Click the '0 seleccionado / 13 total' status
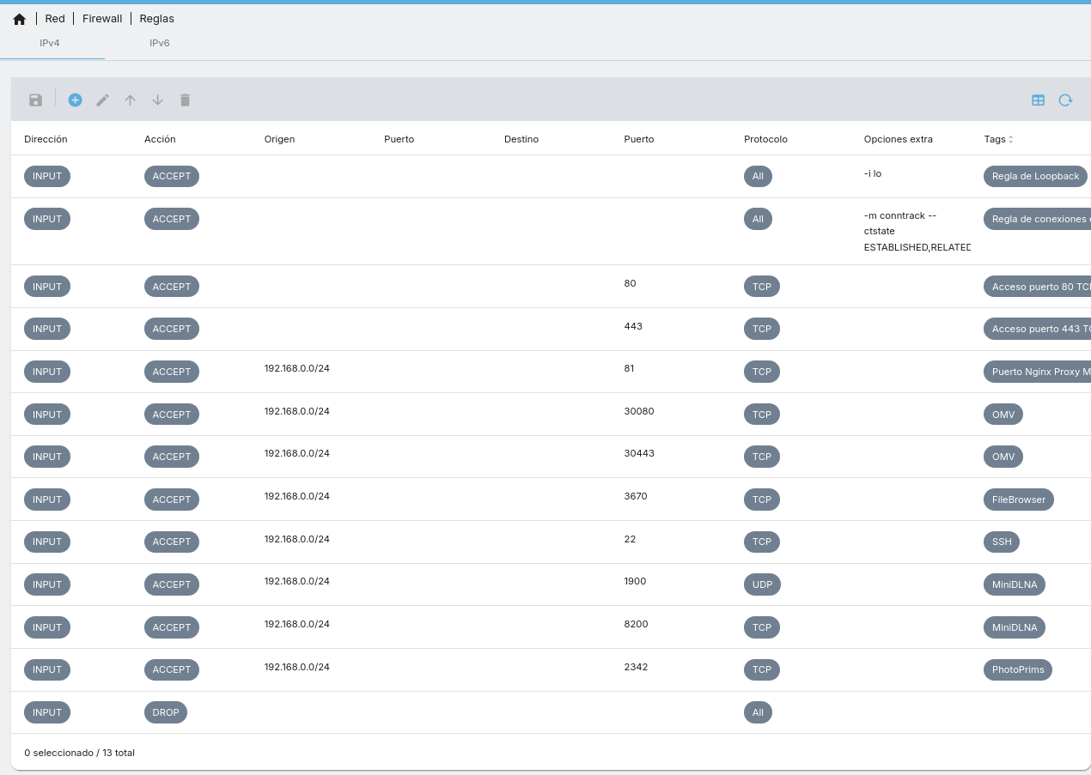The height and width of the screenshot is (775, 1091). point(79,753)
